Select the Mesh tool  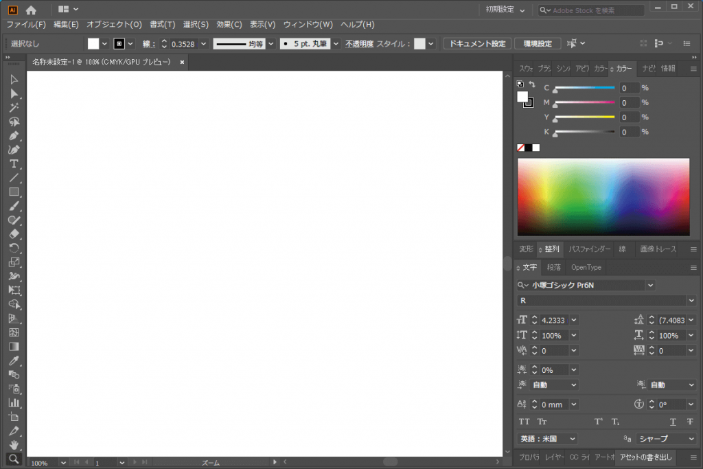tap(14, 332)
